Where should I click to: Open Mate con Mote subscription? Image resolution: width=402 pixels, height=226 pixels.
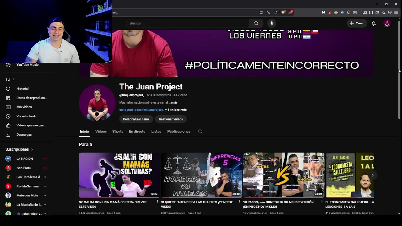(x=27, y=195)
